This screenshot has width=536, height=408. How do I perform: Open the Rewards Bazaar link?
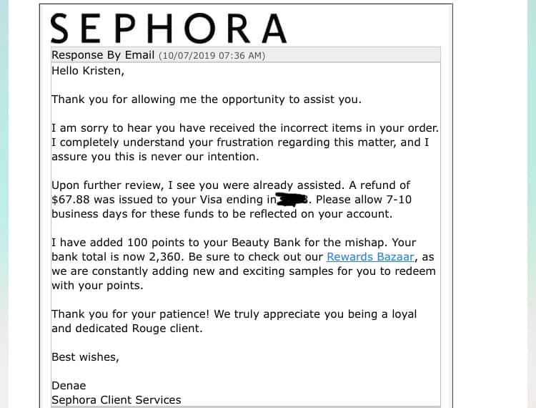pos(369,256)
